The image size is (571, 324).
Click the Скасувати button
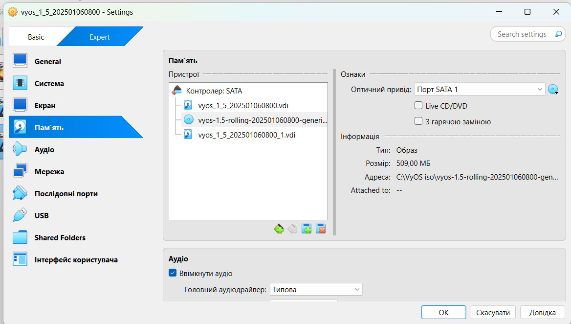[x=493, y=313]
